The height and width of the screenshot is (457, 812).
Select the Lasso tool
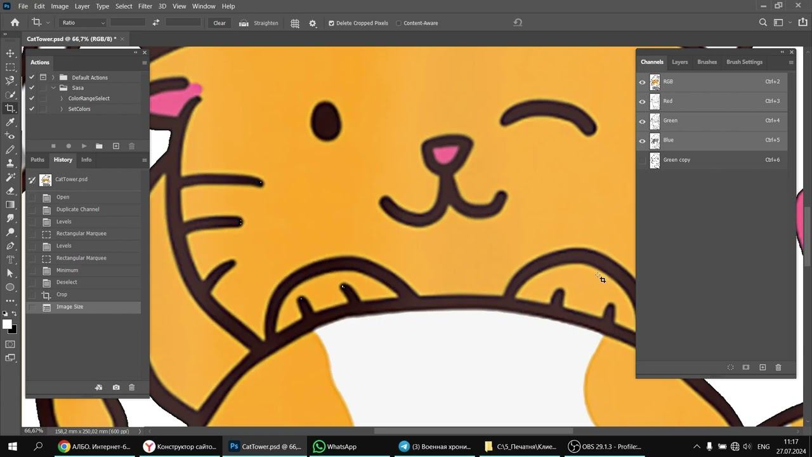click(10, 81)
